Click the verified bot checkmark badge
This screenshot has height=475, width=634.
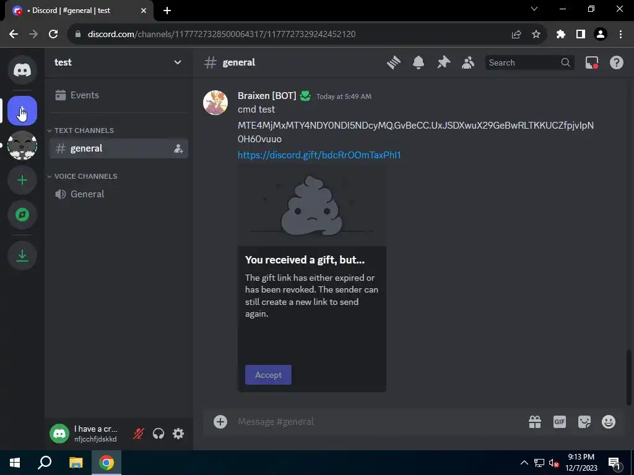(x=305, y=96)
